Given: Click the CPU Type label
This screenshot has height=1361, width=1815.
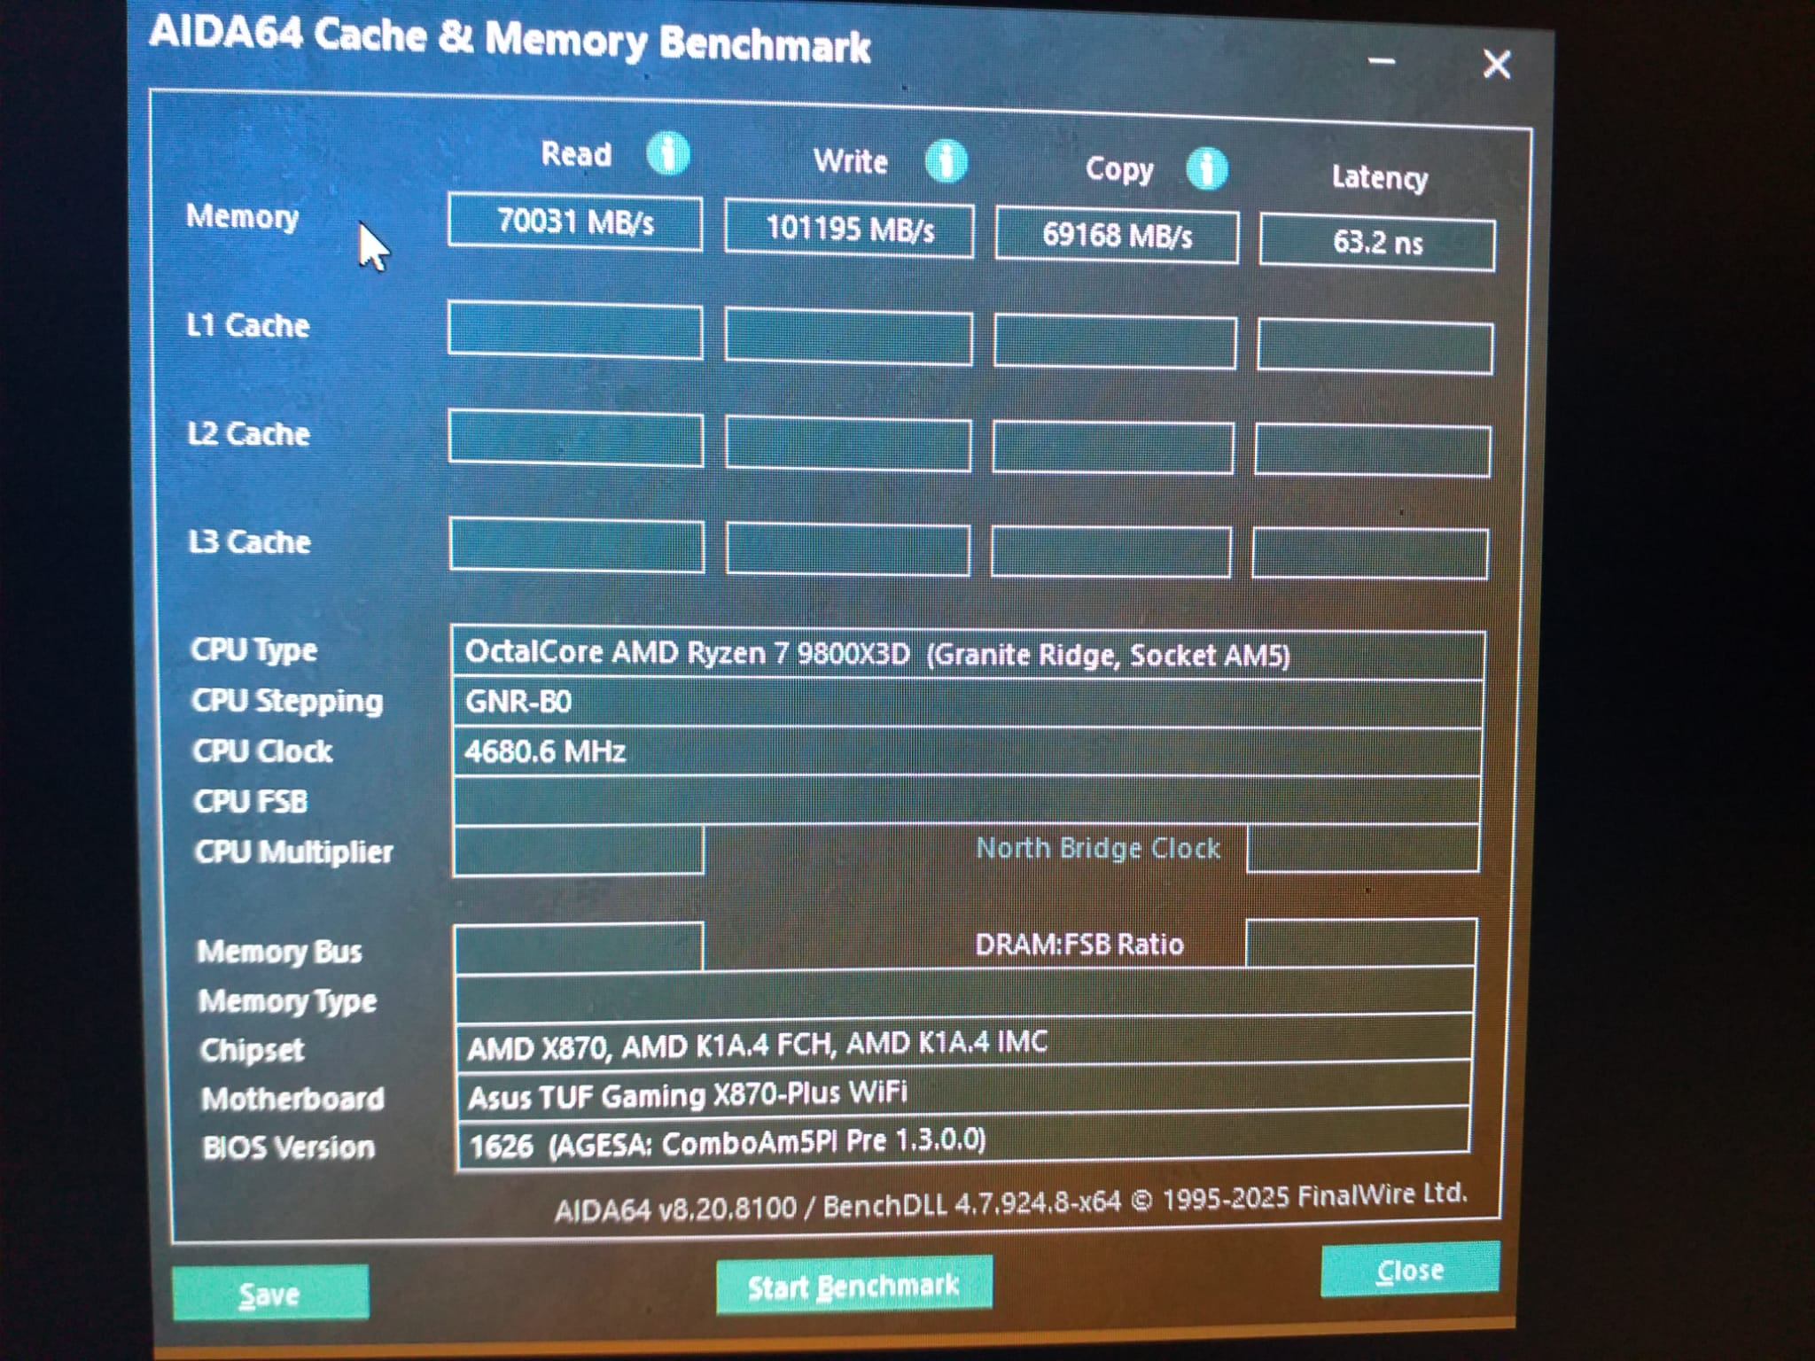Looking at the screenshot, I should click(254, 650).
